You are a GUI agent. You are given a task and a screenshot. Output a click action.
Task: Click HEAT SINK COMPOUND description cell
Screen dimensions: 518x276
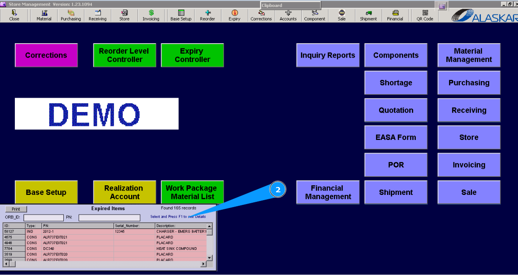181,249
